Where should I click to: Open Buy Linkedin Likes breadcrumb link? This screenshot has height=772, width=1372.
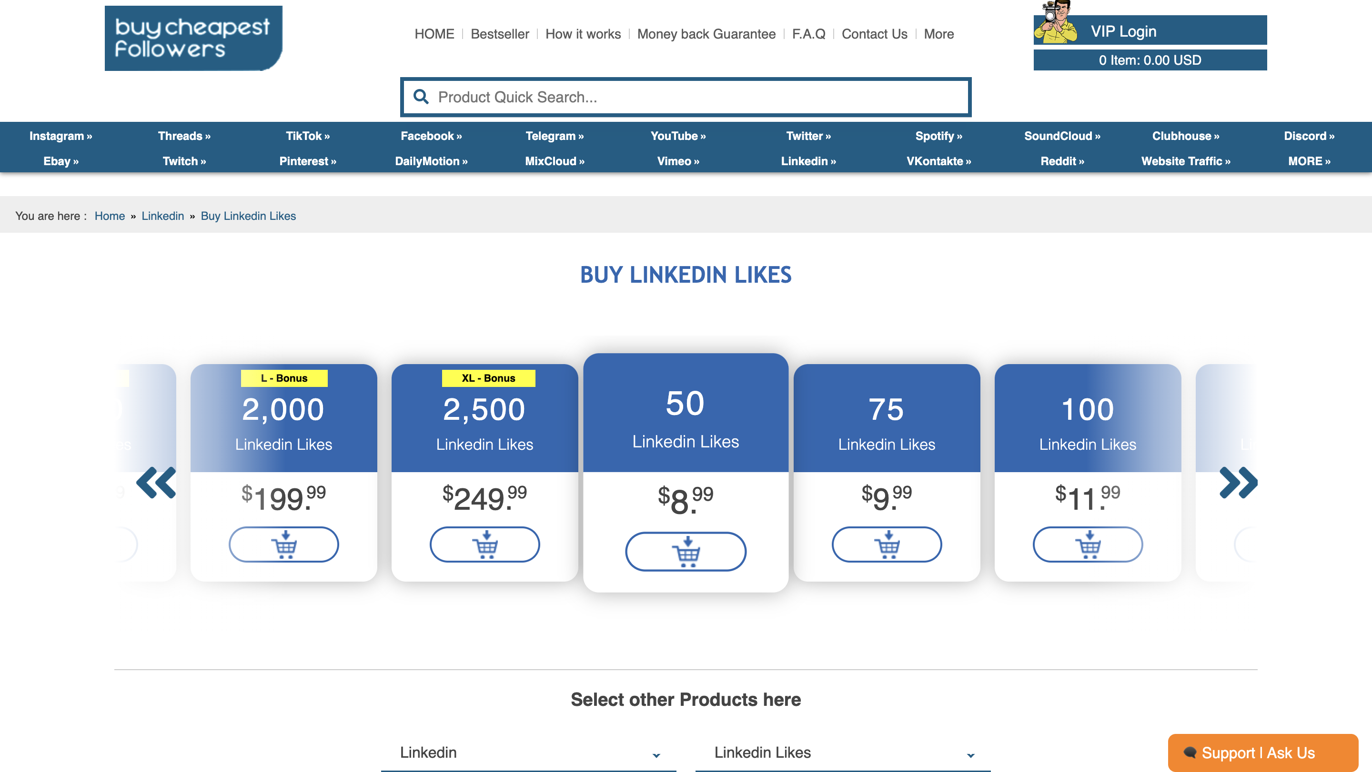click(248, 216)
